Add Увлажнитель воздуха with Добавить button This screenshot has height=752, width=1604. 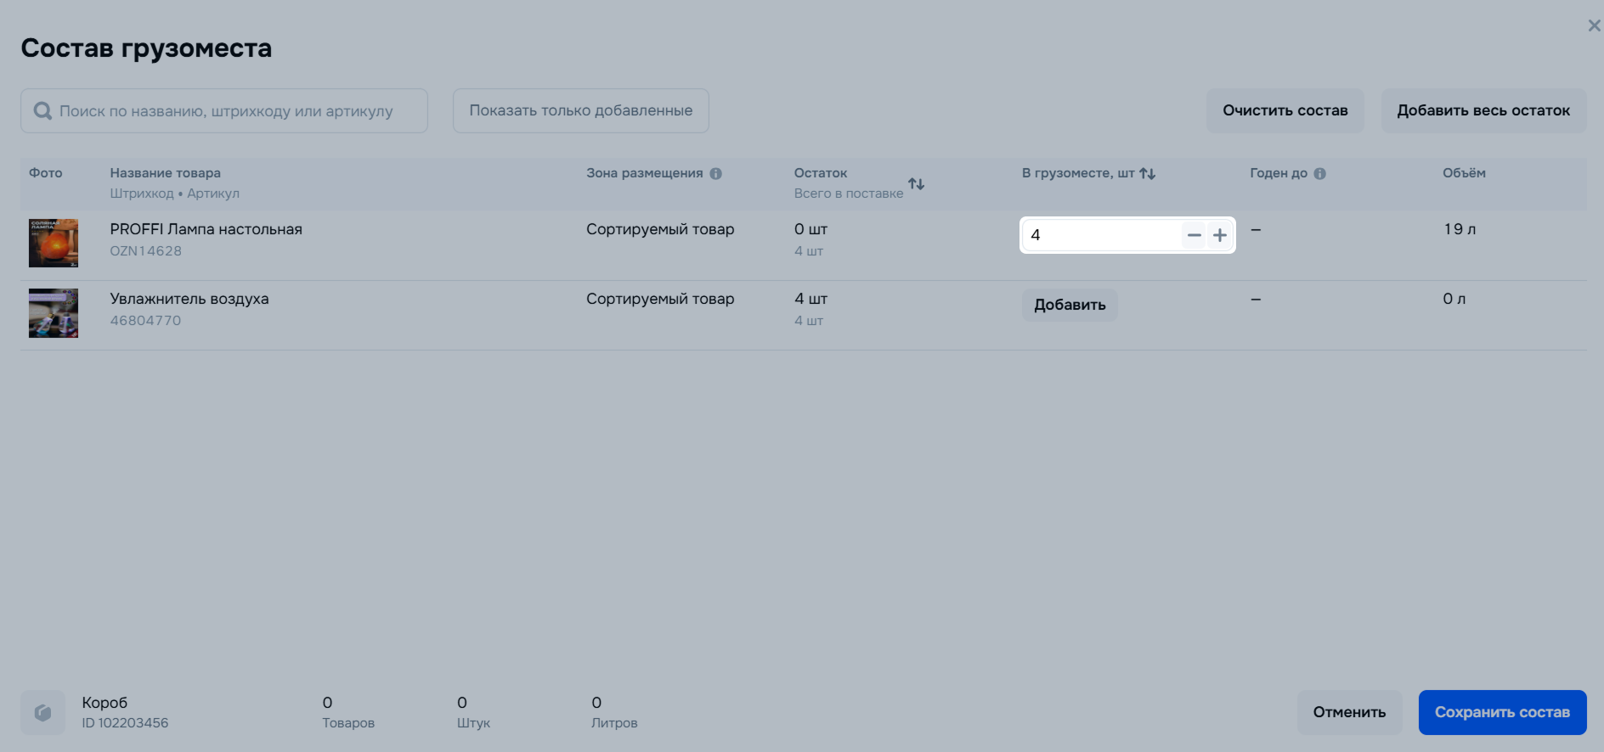[1070, 306]
